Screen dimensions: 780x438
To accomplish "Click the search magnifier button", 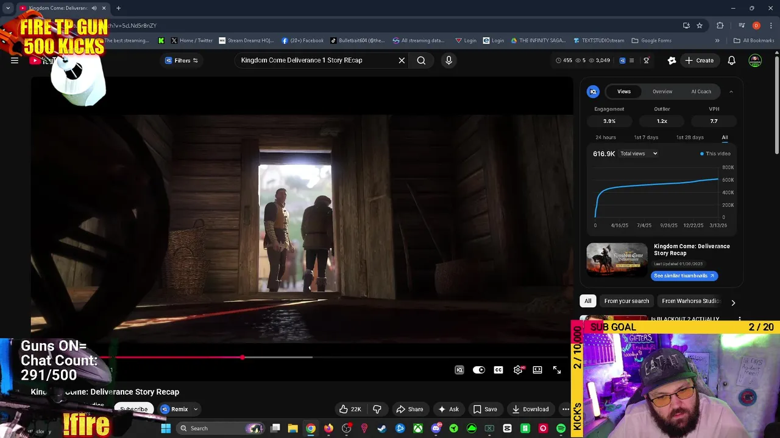I will click(421, 60).
